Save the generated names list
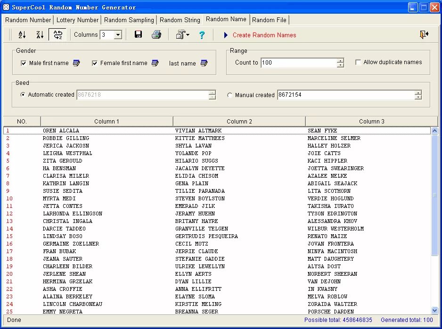Screen dimensions: 442x329 (x=138, y=34)
